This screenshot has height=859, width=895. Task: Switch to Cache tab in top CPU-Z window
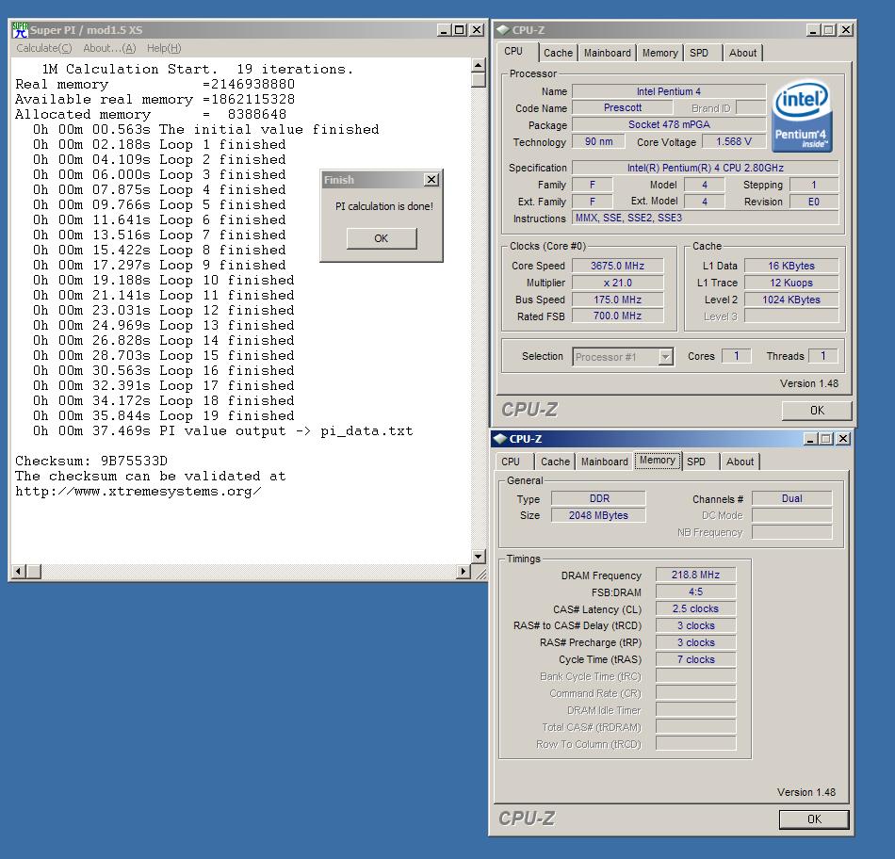point(558,53)
